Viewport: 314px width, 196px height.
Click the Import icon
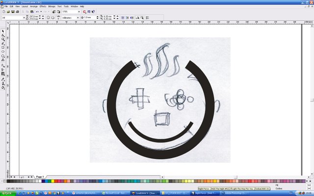(54, 12)
